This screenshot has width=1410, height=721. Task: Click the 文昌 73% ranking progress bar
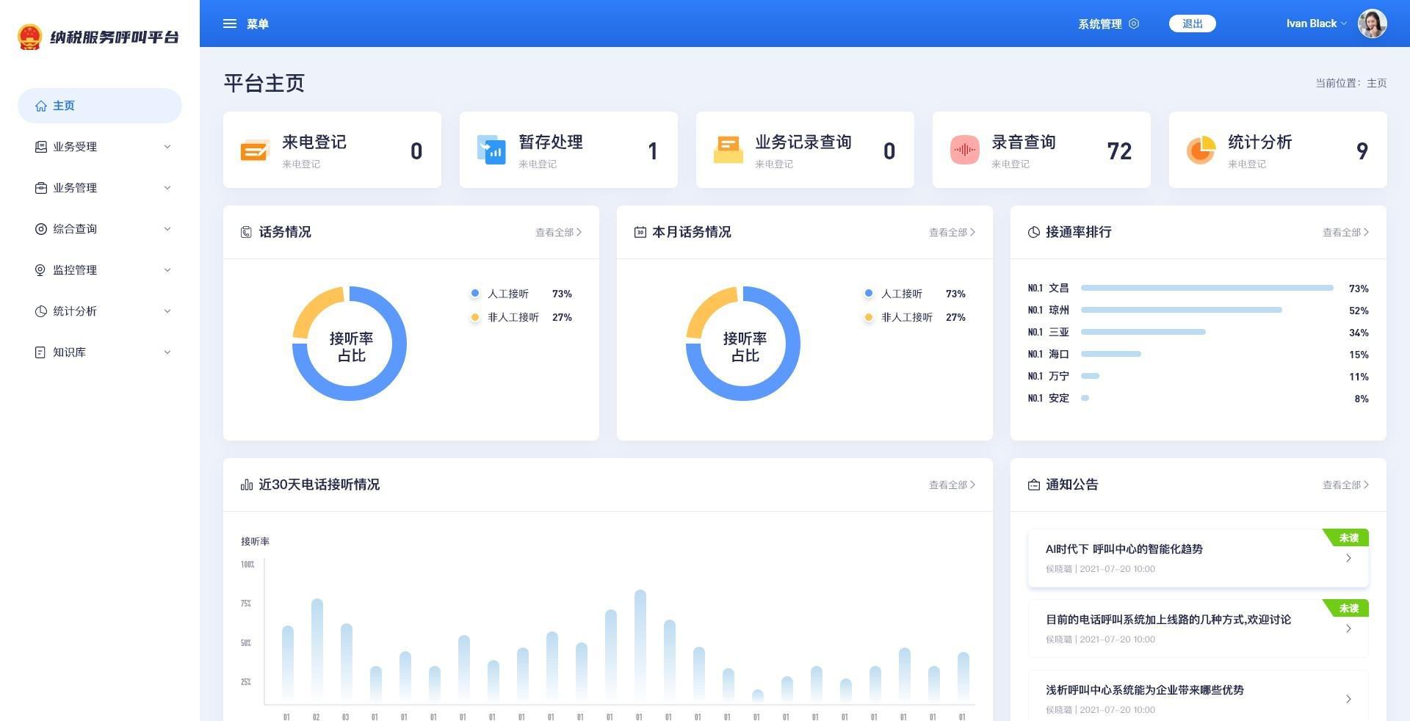coord(1207,288)
